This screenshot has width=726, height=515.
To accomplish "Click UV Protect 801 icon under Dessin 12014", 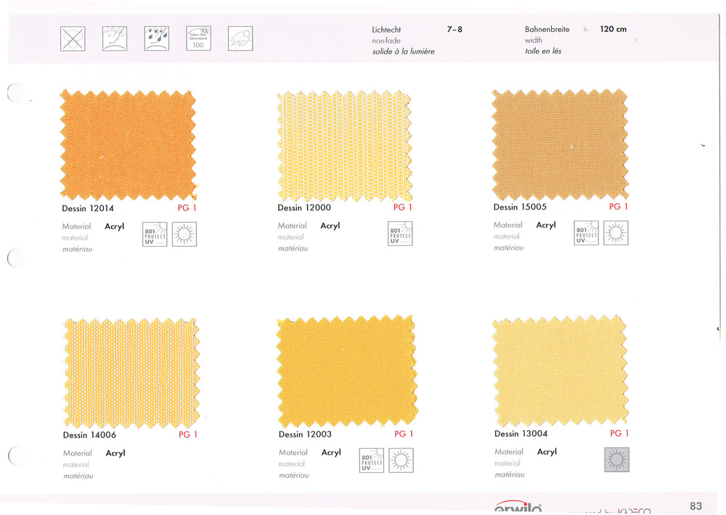I will point(155,234).
